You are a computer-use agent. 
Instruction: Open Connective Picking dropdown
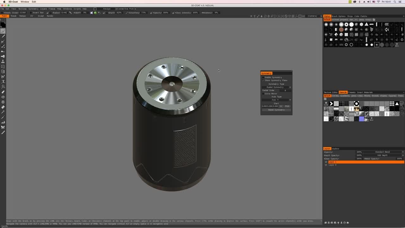click(126, 9)
